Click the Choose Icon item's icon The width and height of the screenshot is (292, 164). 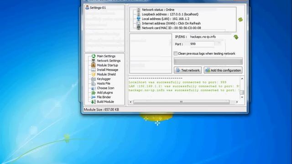pos(94,88)
